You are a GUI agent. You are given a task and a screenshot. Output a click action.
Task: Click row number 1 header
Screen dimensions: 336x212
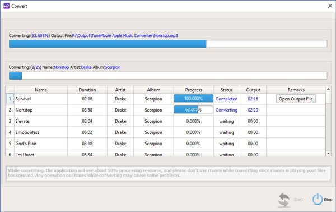[10, 99]
